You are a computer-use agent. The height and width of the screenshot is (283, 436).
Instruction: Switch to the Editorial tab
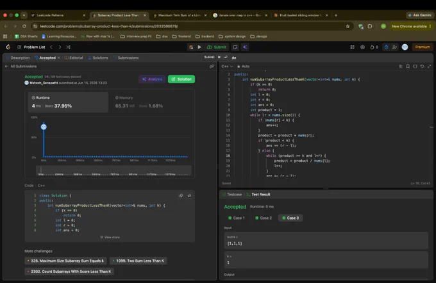tap(74, 58)
